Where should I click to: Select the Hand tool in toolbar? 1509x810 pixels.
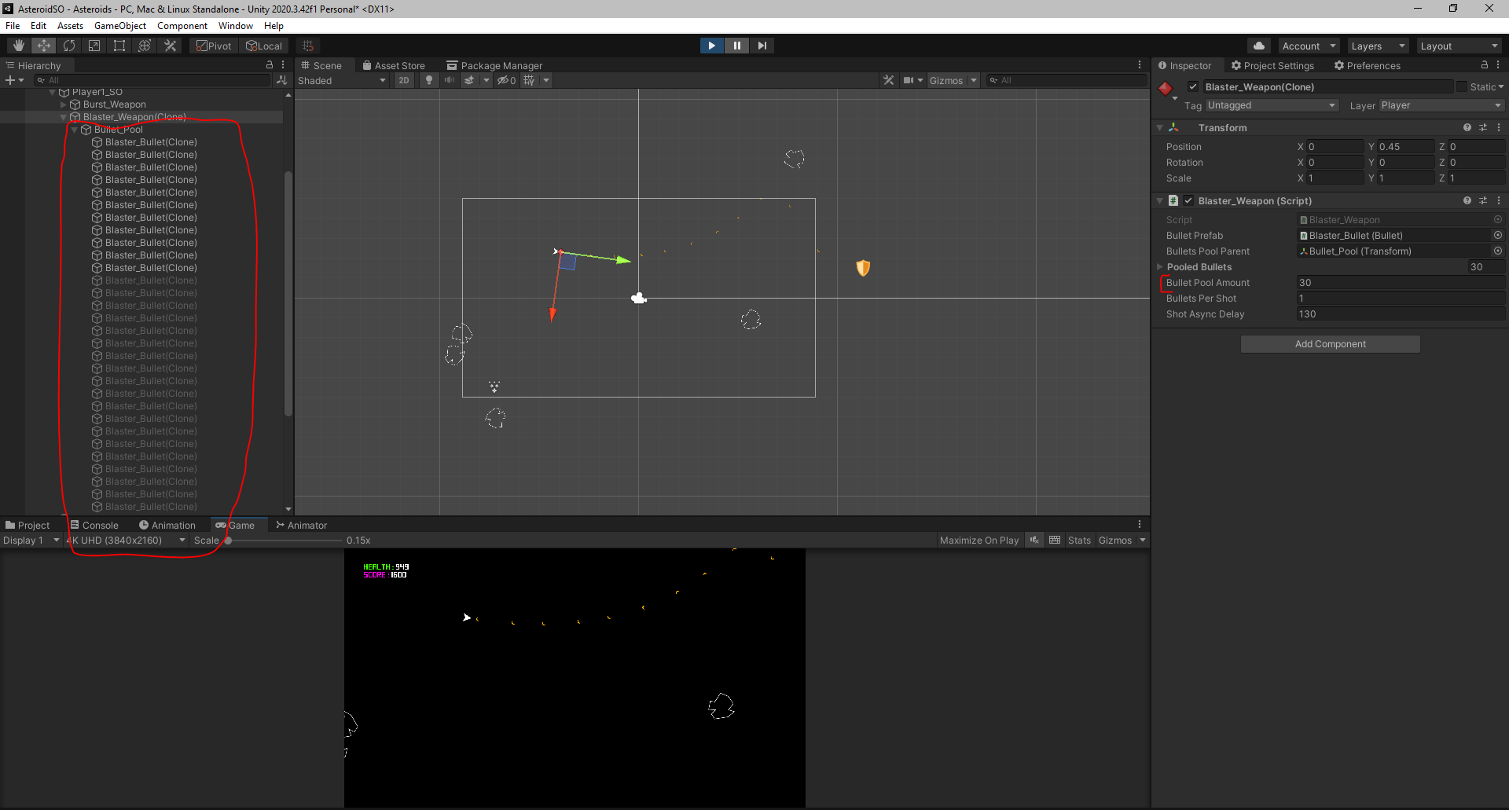(x=19, y=46)
